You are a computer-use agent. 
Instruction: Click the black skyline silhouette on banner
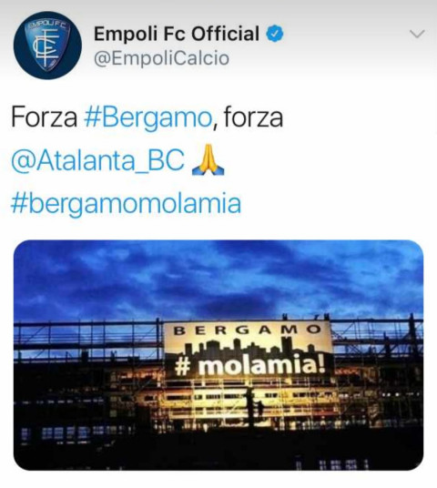(x=249, y=347)
